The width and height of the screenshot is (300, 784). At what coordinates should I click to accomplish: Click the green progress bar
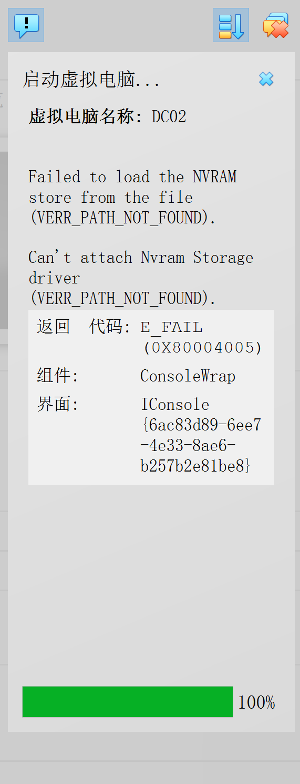pos(128,701)
